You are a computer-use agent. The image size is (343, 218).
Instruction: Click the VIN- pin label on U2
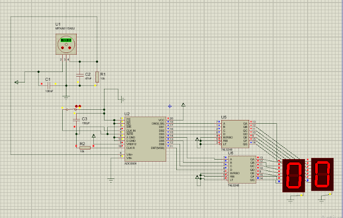pos(129,158)
